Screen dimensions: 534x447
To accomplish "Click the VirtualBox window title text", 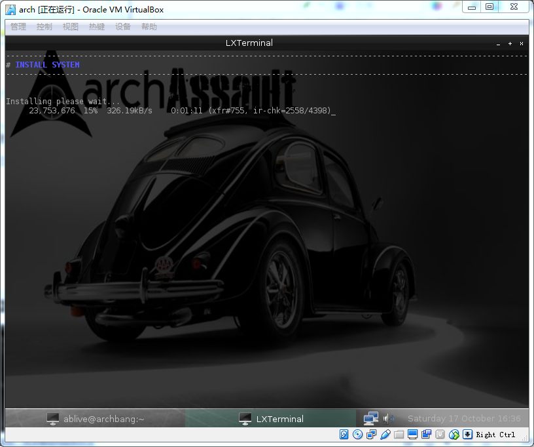I will coord(91,10).
